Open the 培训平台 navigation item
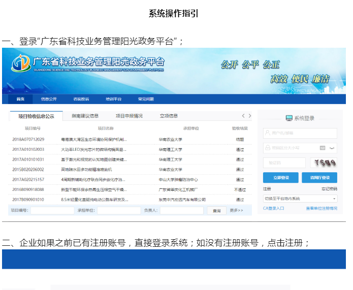This screenshot has width=353, height=290. click(x=114, y=99)
